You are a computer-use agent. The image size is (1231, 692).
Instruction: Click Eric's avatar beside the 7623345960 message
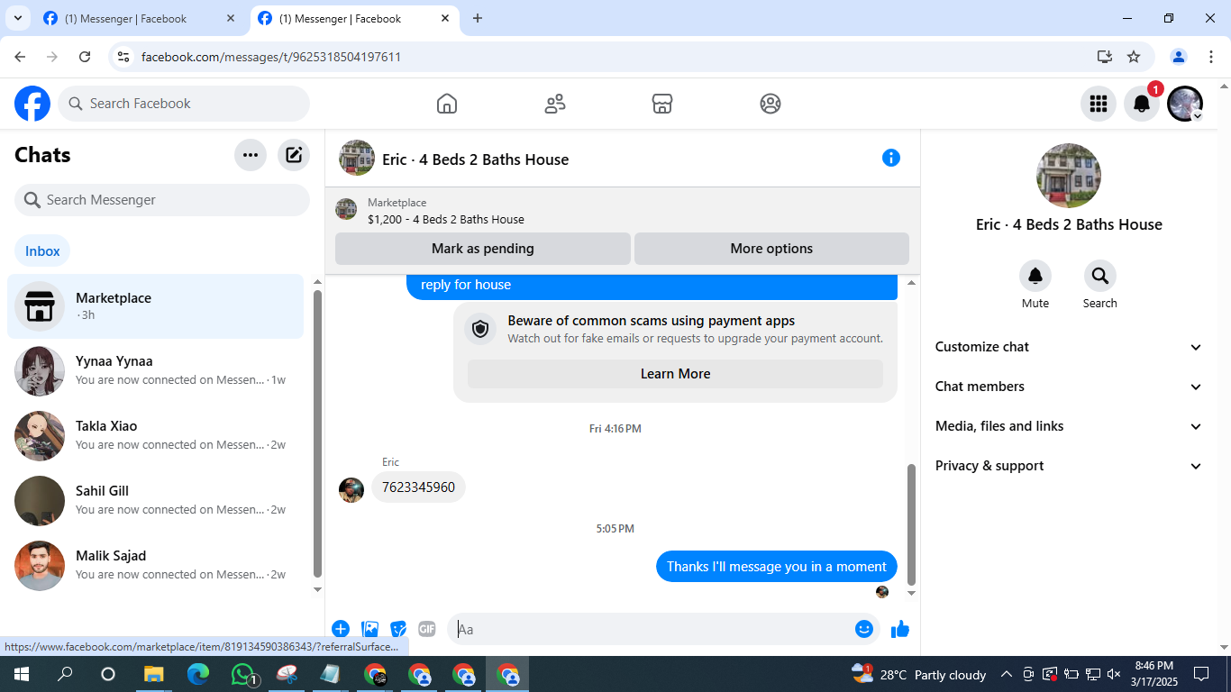(351, 490)
